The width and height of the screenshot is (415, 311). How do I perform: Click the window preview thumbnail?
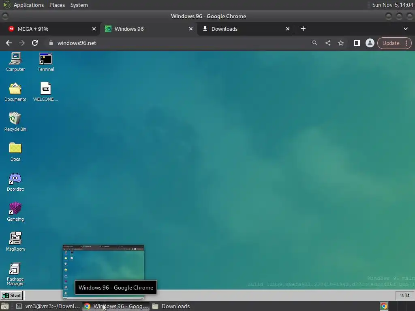103,273
